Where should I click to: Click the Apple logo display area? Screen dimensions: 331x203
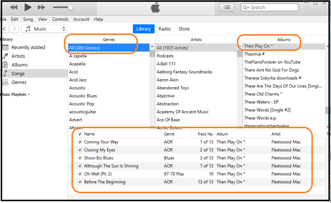click(156, 8)
